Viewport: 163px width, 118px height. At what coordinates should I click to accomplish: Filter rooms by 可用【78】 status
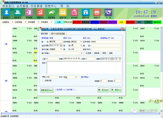click(68, 22)
